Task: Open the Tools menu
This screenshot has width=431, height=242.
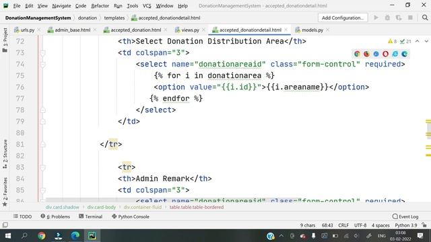Action: [x=132, y=5]
